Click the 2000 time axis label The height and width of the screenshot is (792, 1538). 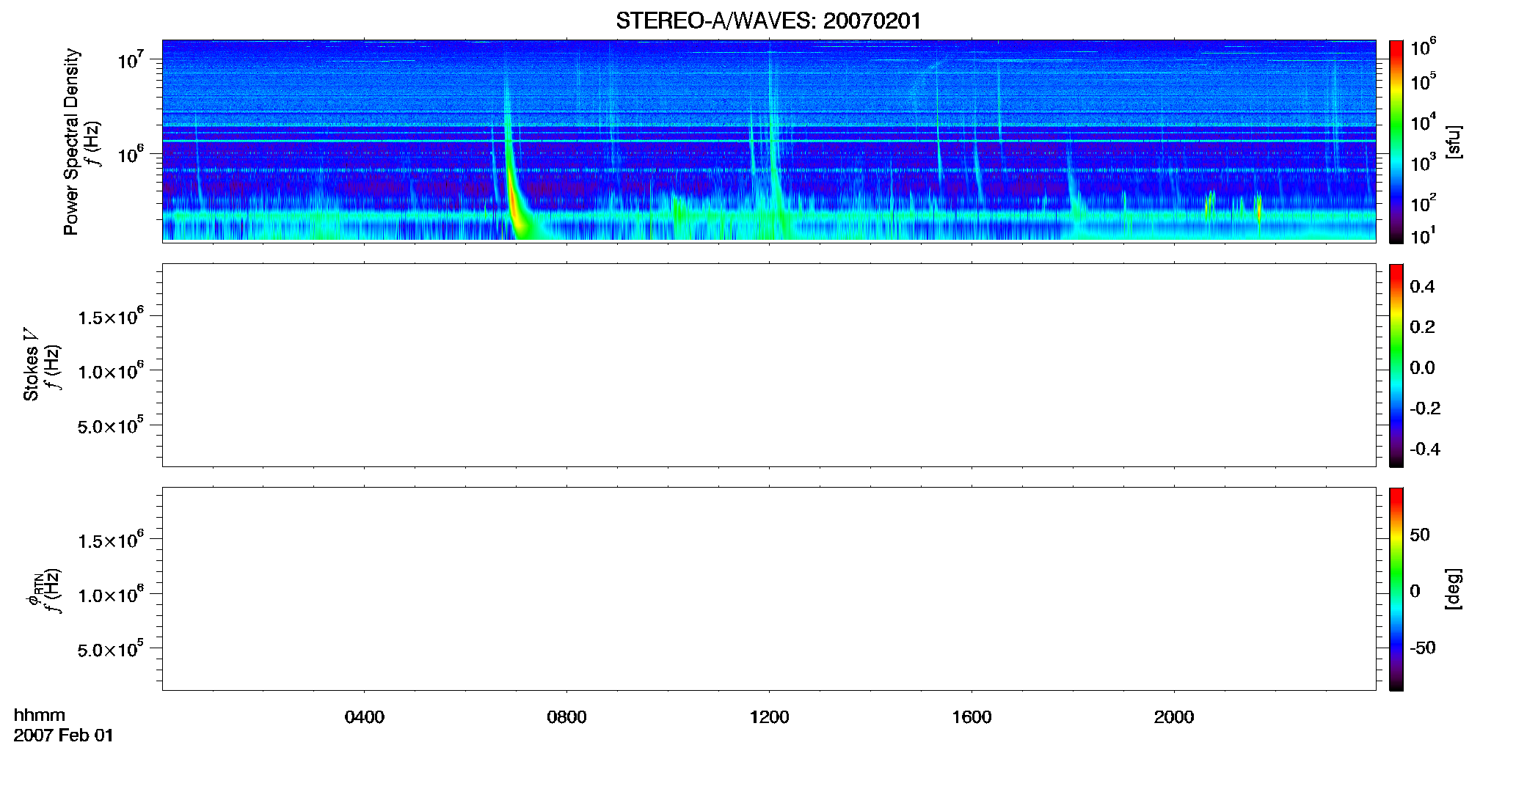(x=1174, y=717)
